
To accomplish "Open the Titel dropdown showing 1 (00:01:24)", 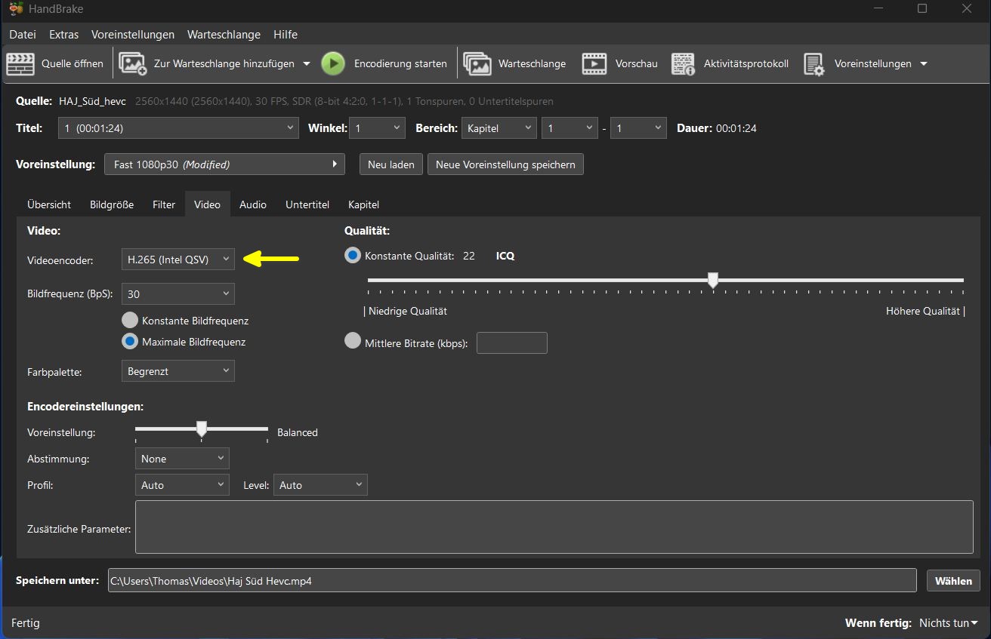I will tap(178, 128).
